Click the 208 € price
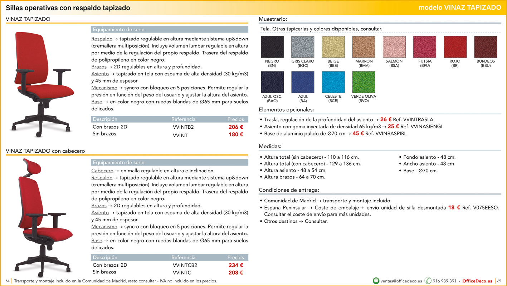 pos(236,272)
